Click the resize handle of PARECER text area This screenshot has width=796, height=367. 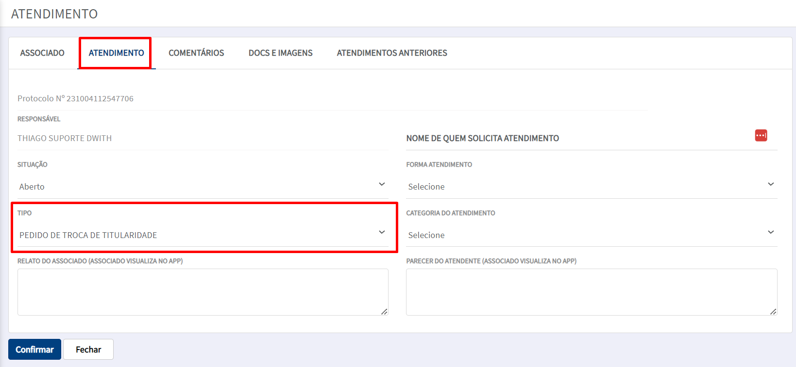point(773,312)
